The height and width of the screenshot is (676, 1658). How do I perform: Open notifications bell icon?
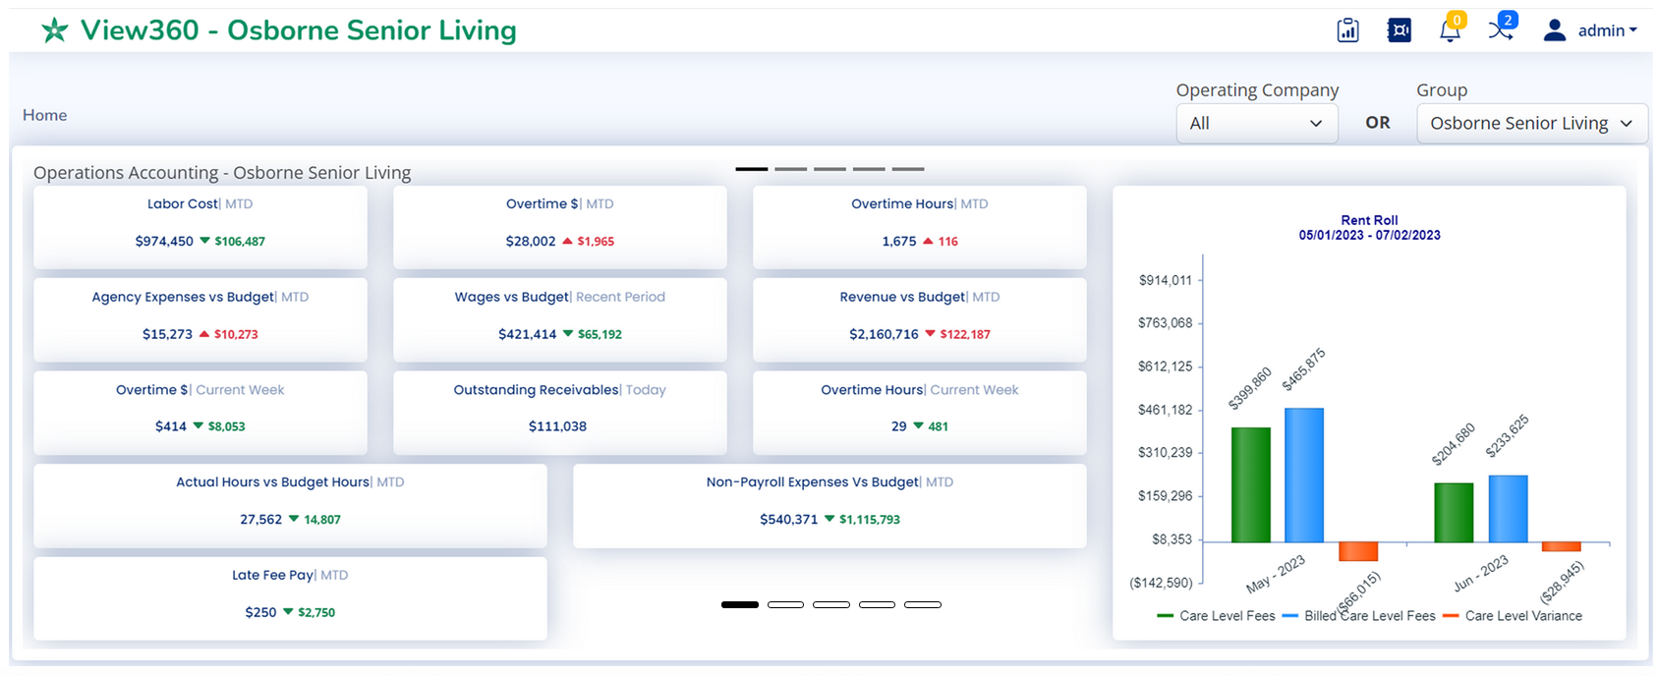(1450, 30)
